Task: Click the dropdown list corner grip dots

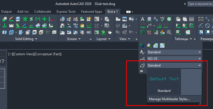Action: pyautogui.click(x=200, y=103)
